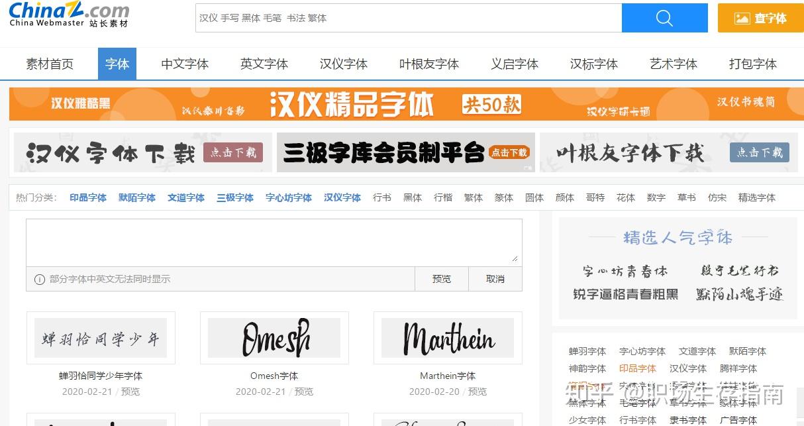The image size is (804, 426).
Task: Click the 取消 button
Action: click(495, 279)
